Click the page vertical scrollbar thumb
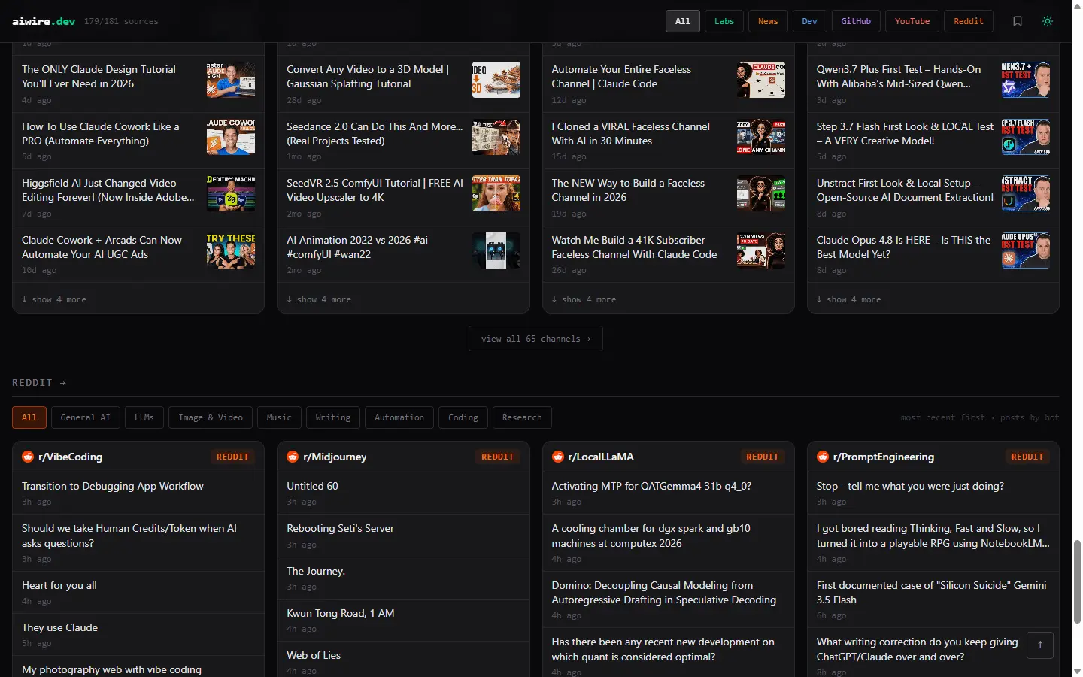Image resolution: width=1083 pixels, height=677 pixels. [1077, 581]
